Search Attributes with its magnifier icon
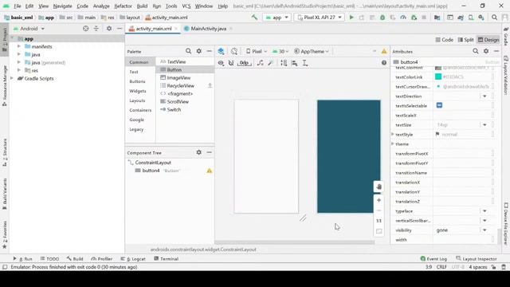510x287 pixels. (476, 51)
